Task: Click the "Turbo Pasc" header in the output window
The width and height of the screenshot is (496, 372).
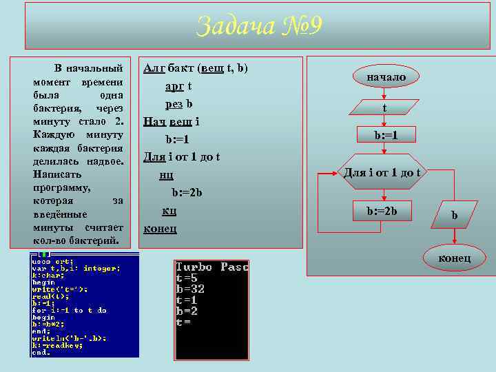Action: click(212, 267)
